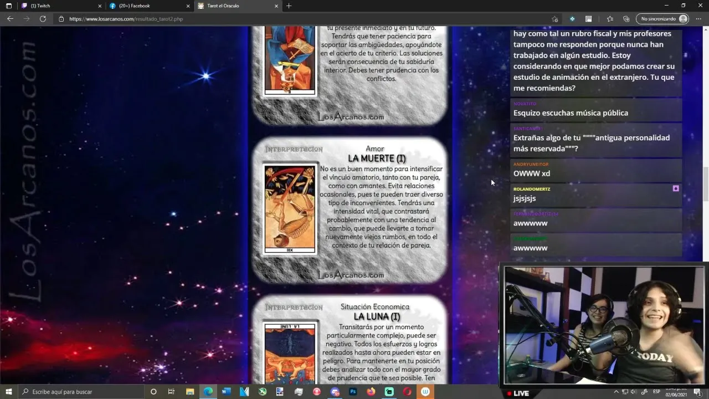Open the ESP language switcher
Image resolution: width=709 pixels, height=399 pixels.
(657, 392)
